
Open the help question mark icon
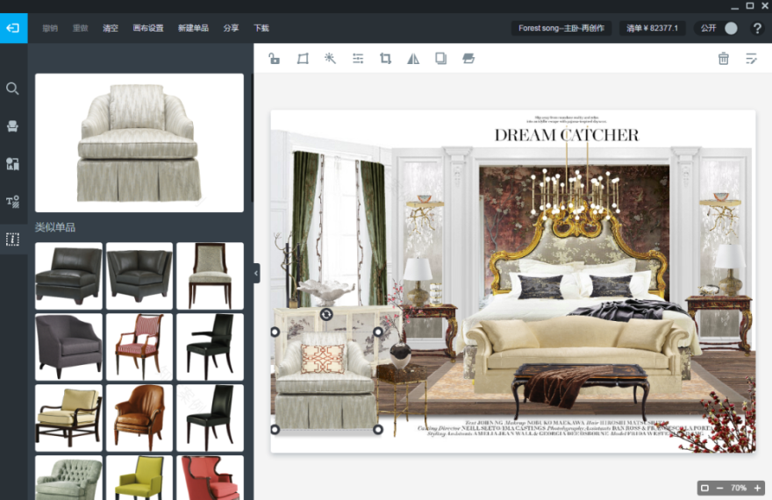[757, 28]
